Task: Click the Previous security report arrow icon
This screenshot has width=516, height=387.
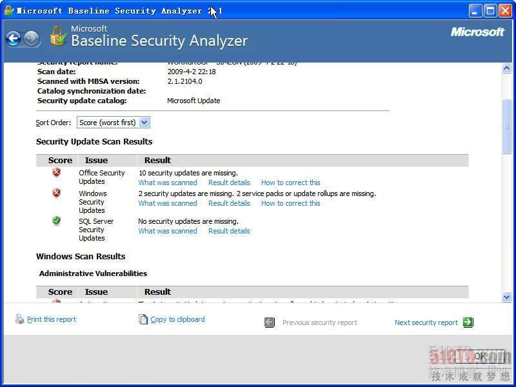Action: coord(270,322)
